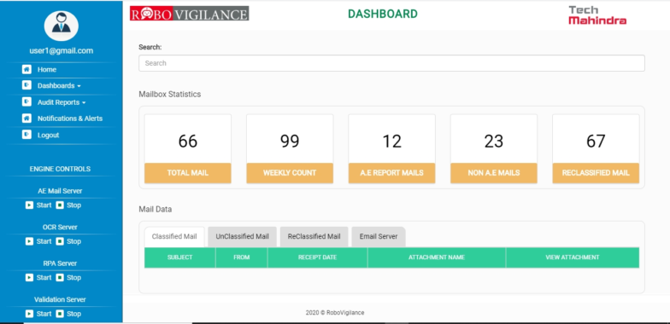This screenshot has width=670, height=324.
Task: Open the Email Server tab
Action: click(379, 237)
